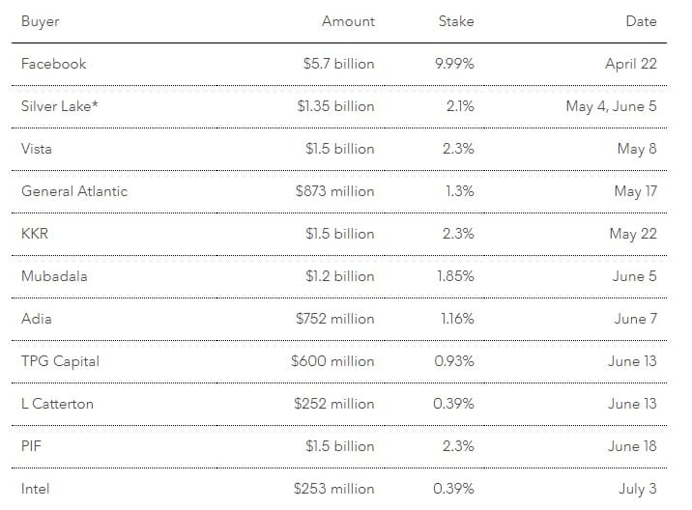Click the PIF buyer name
692x510 pixels.
pos(32,446)
